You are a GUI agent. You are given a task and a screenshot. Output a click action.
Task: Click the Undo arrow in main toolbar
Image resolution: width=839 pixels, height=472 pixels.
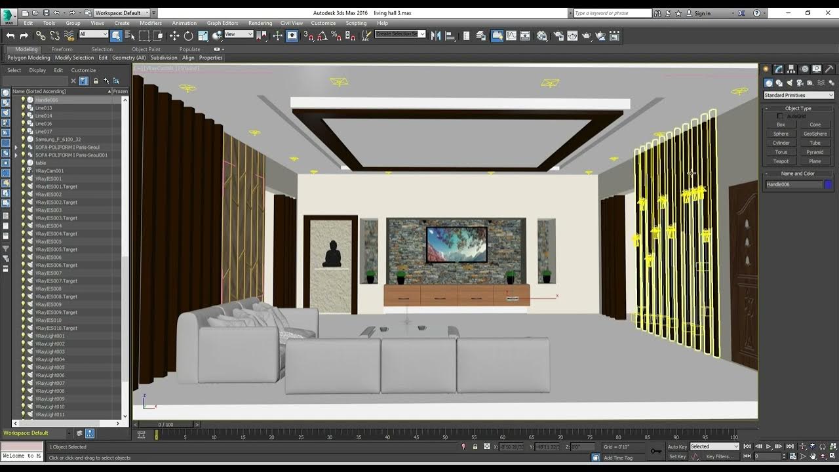[x=10, y=36]
